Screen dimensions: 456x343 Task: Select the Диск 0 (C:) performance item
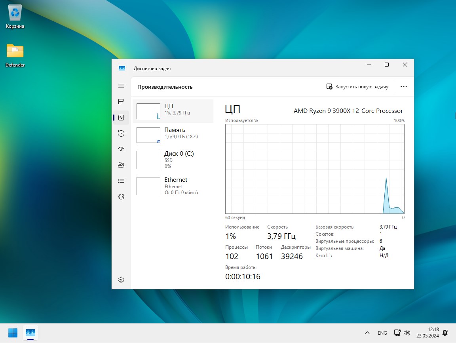173,160
